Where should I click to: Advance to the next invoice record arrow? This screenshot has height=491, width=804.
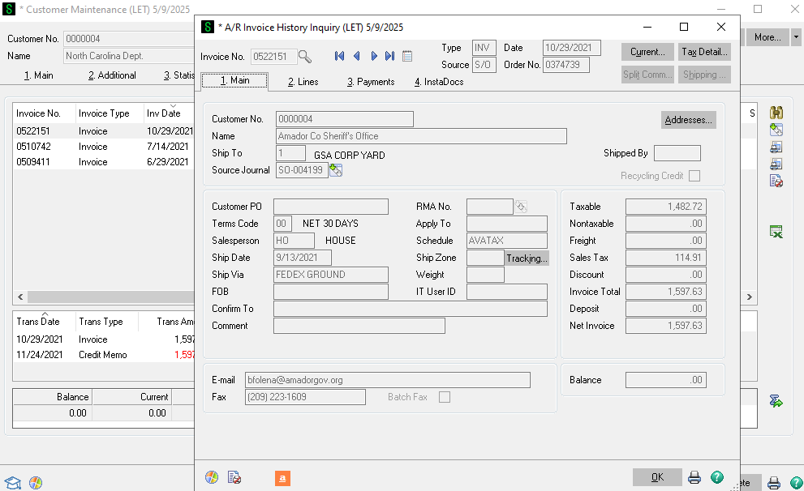coord(374,57)
